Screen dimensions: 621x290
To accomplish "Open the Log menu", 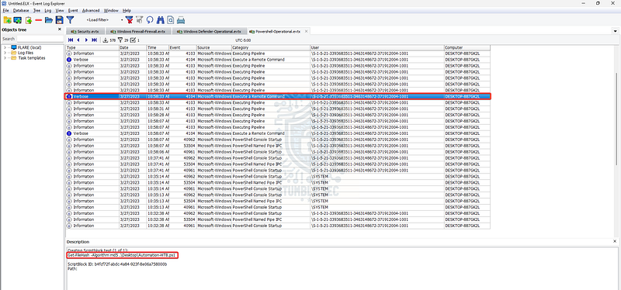I will [x=48, y=10].
